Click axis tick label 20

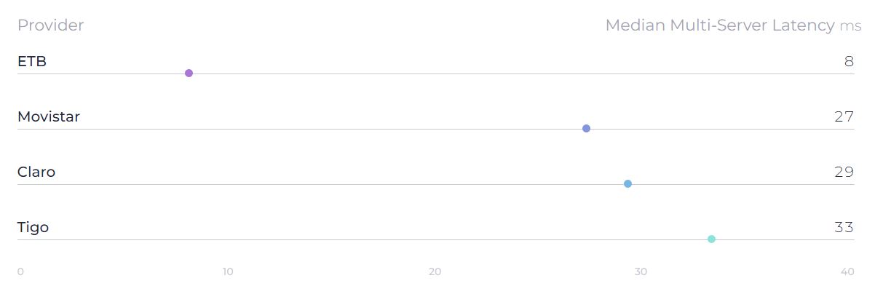(x=435, y=271)
